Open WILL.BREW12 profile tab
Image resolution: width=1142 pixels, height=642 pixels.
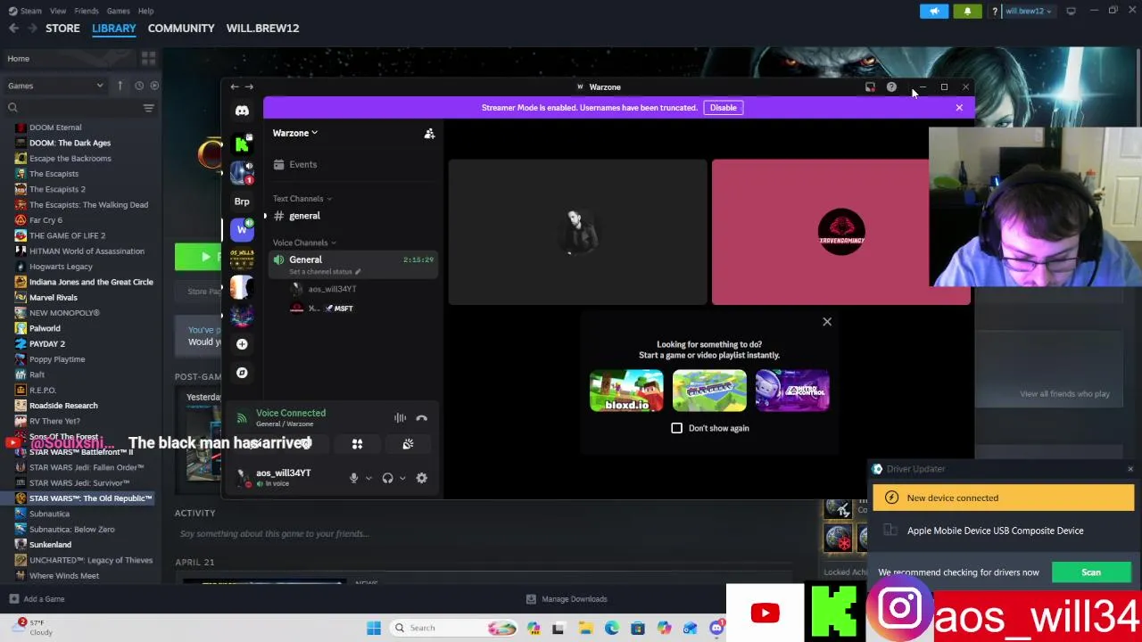click(262, 29)
